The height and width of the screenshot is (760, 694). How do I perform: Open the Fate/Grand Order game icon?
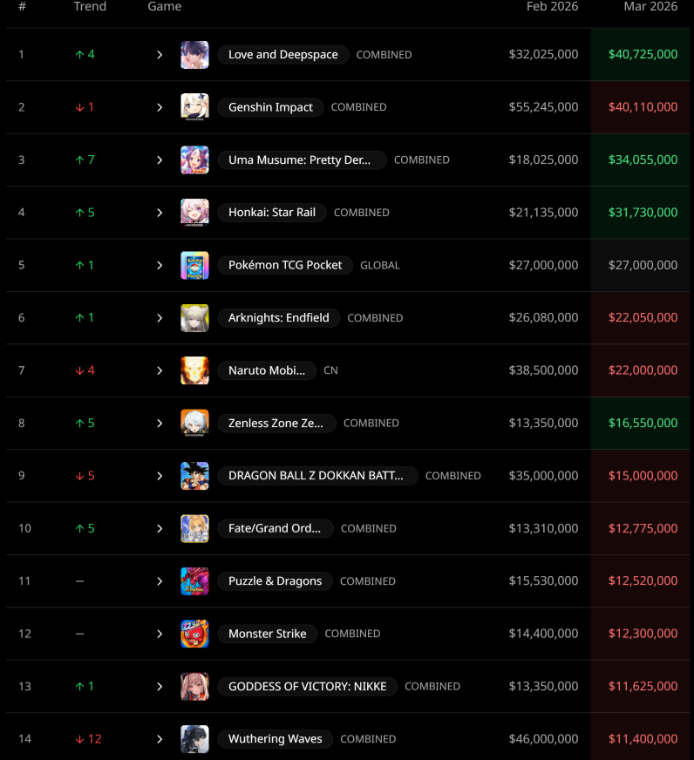[194, 528]
